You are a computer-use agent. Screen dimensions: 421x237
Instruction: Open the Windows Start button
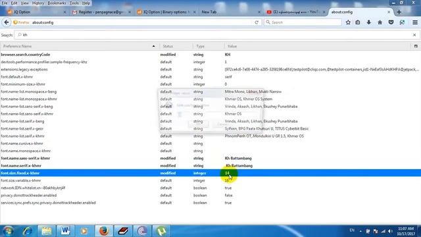tap(8, 231)
